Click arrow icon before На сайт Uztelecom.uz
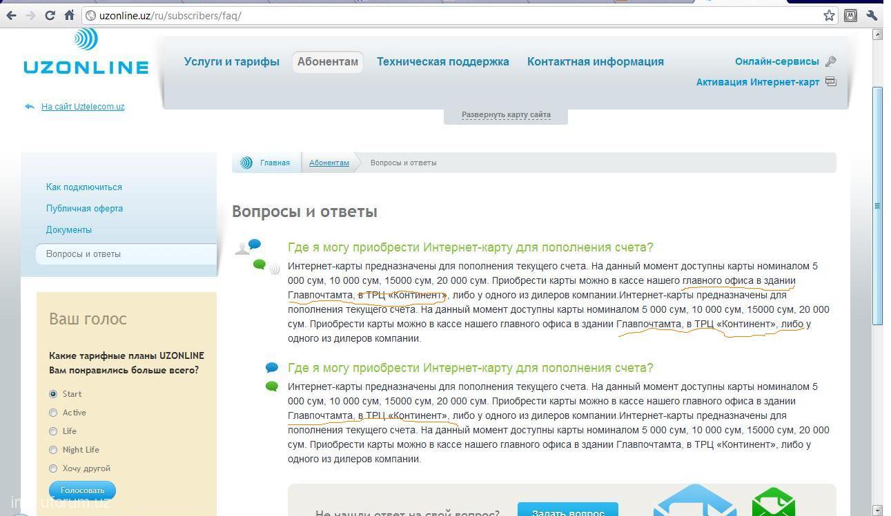891x516 pixels. (x=29, y=107)
